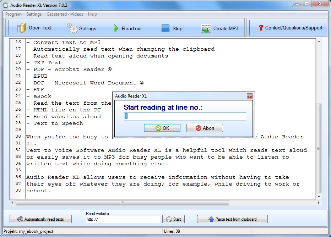Click the http:// website address field
Image resolution: width=331 pixels, height=237 pixels.
click(123, 219)
